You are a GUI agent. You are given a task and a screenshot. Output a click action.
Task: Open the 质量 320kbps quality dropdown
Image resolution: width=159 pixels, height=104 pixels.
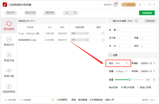(121, 71)
